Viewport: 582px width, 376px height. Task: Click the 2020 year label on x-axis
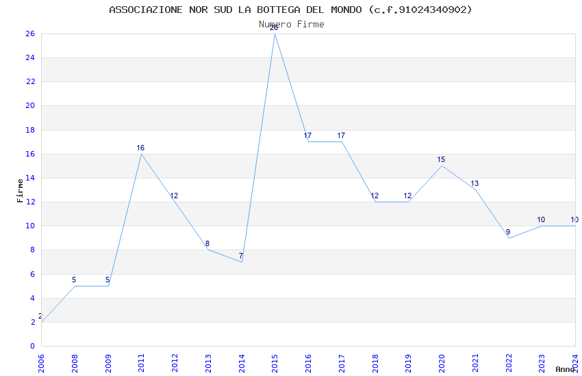pos(442,363)
